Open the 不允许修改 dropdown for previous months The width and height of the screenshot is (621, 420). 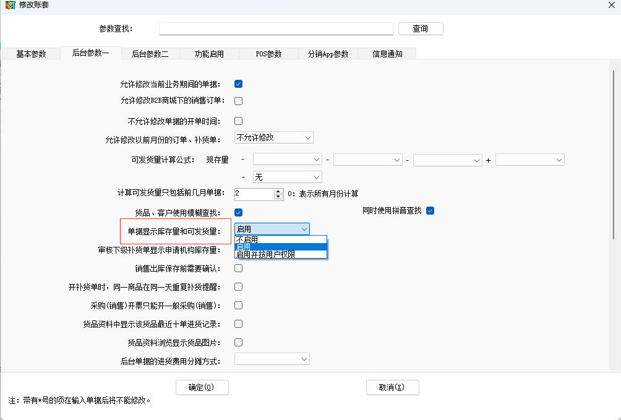click(273, 137)
